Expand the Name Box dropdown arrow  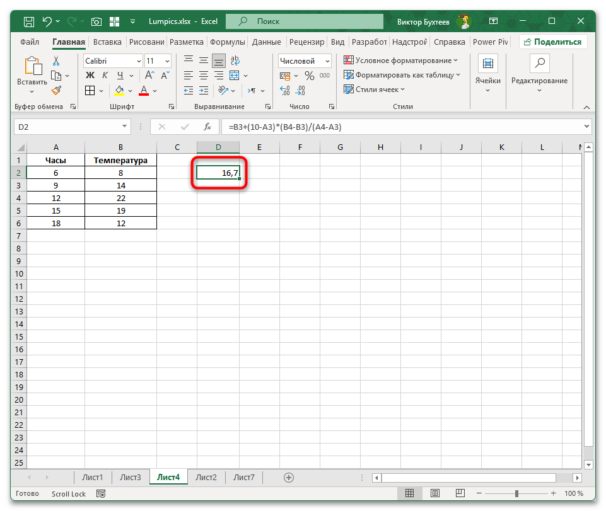click(124, 126)
